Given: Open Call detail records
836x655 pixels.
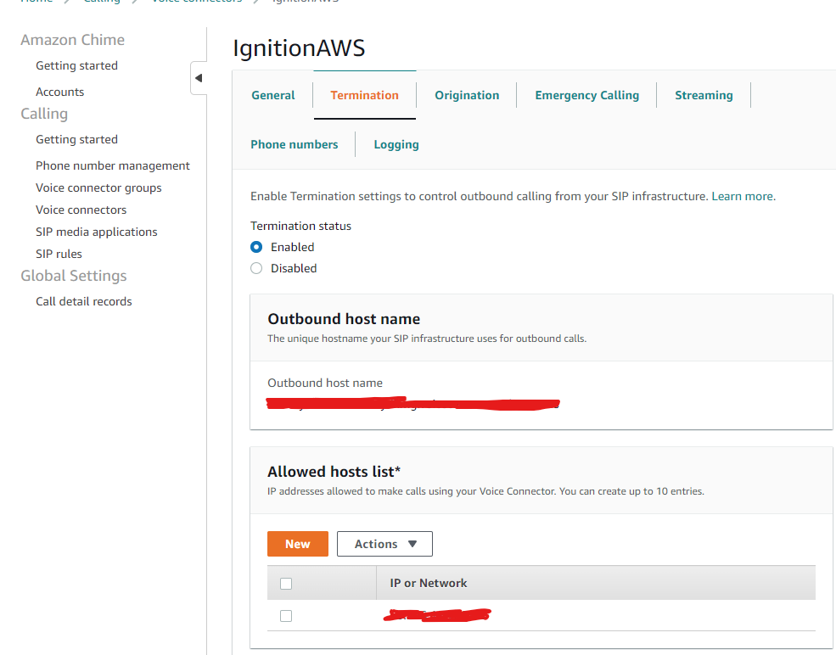Looking at the screenshot, I should coord(84,301).
